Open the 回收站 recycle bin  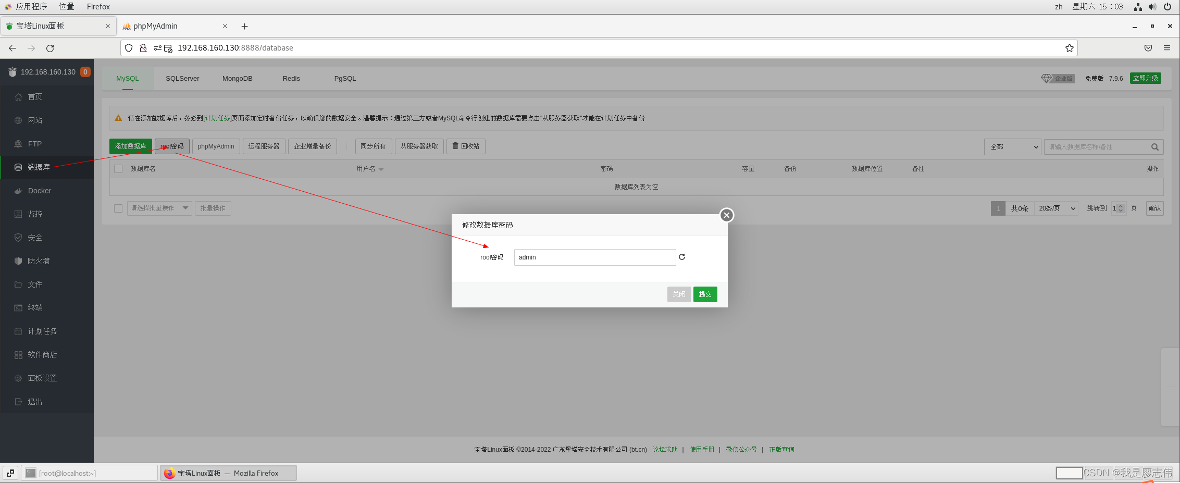pos(466,146)
